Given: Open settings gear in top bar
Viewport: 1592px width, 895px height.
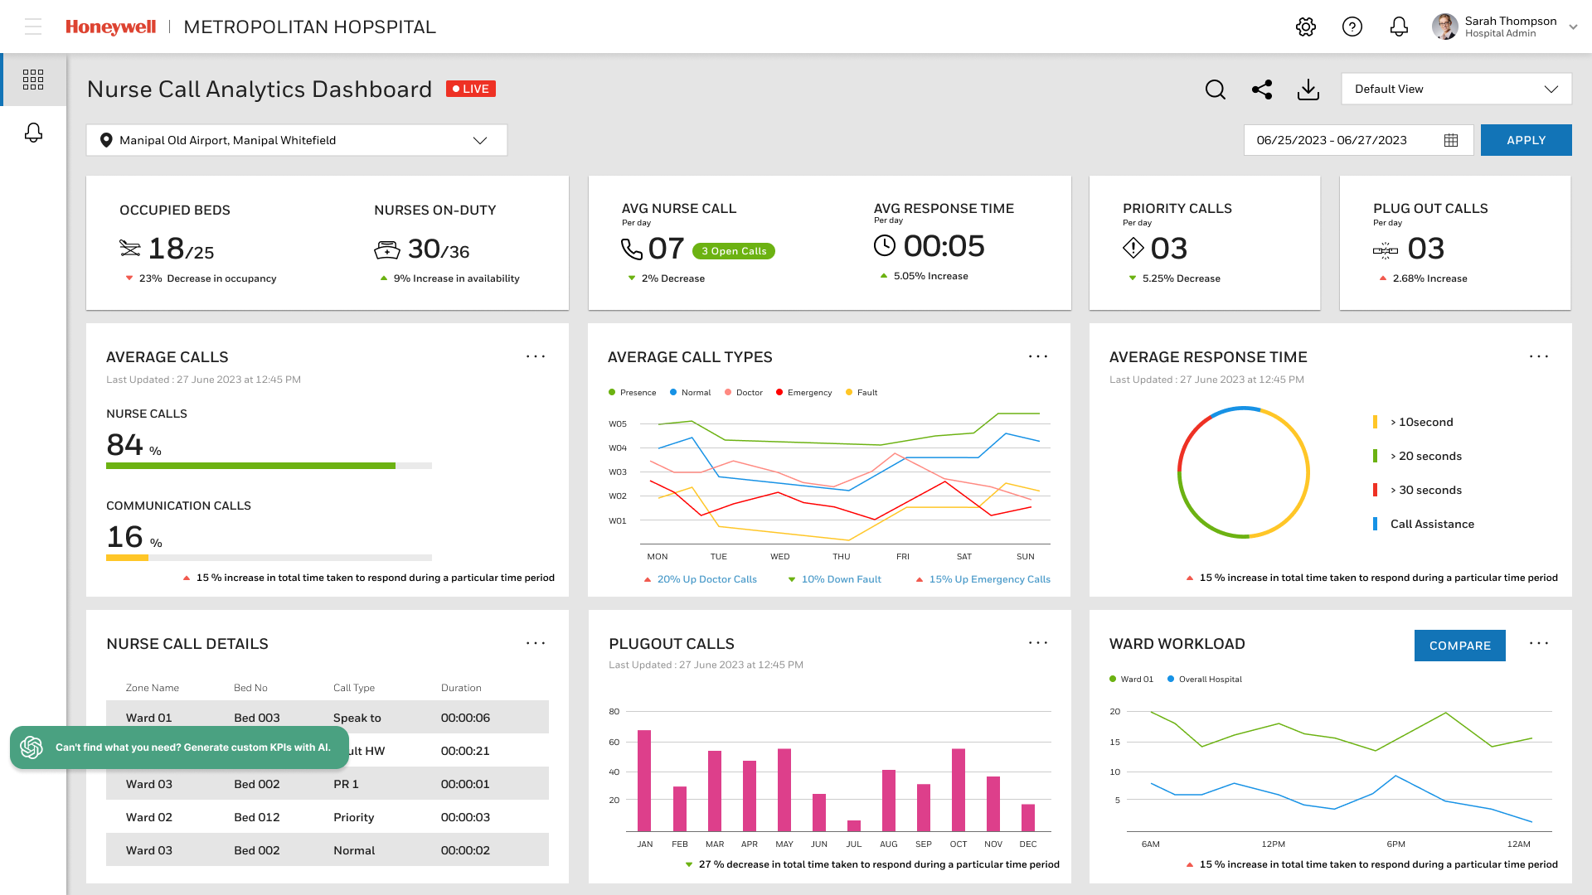Looking at the screenshot, I should [x=1306, y=27].
